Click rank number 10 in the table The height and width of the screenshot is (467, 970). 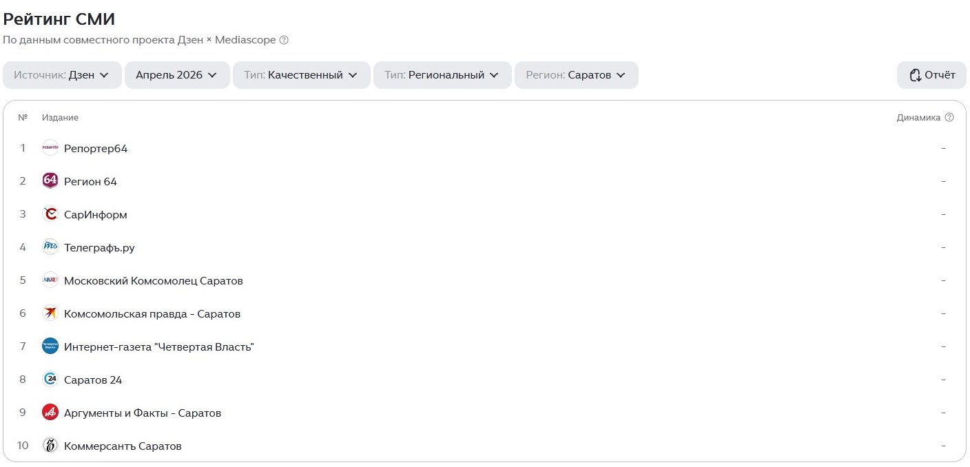click(23, 446)
